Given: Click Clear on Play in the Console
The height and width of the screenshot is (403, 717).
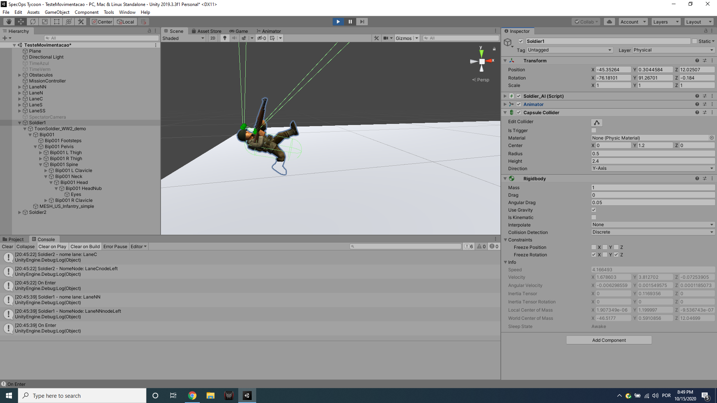Looking at the screenshot, I should pyautogui.click(x=52, y=246).
